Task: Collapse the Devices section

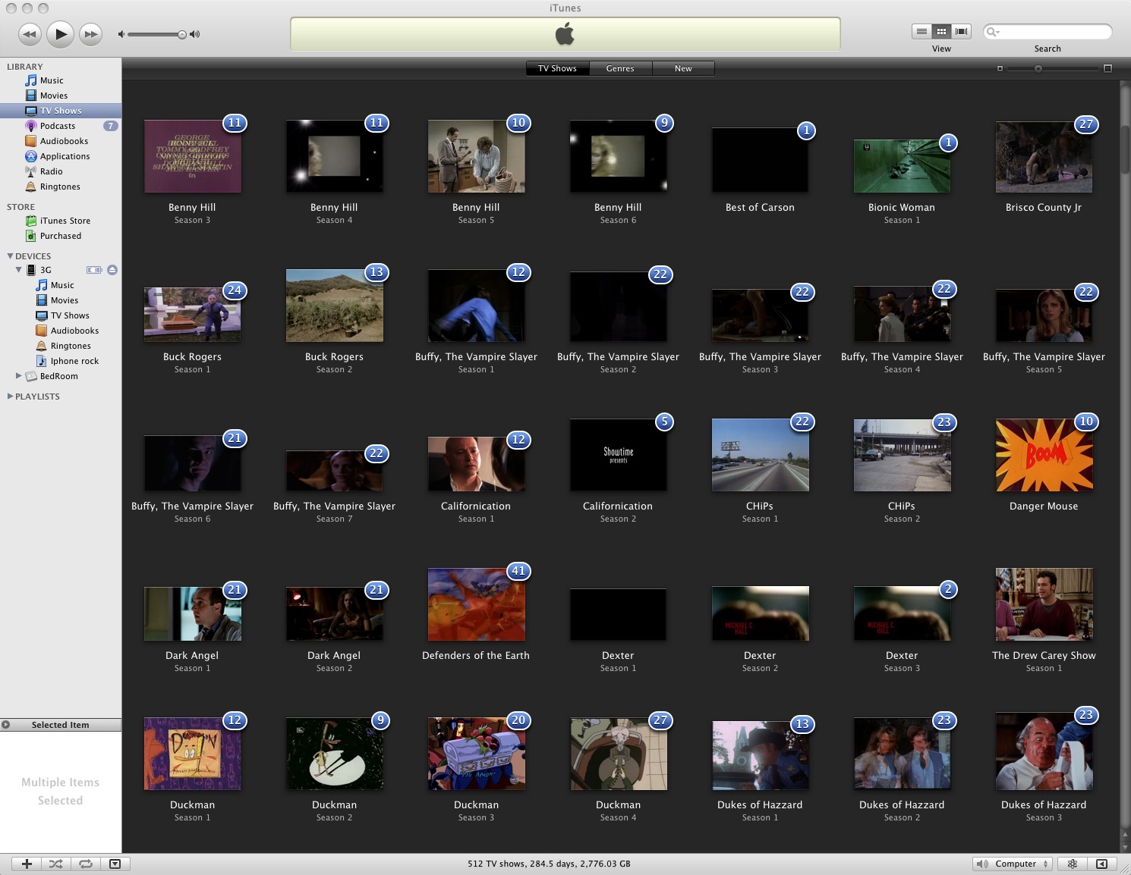Action: tap(10, 256)
